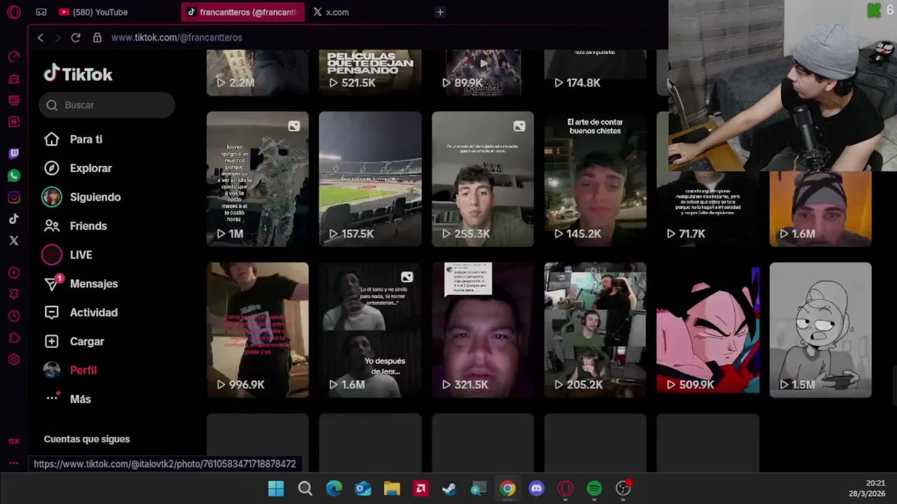The image size is (897, 504).
Task: Click the address bar URL
Action: (177, 38)
